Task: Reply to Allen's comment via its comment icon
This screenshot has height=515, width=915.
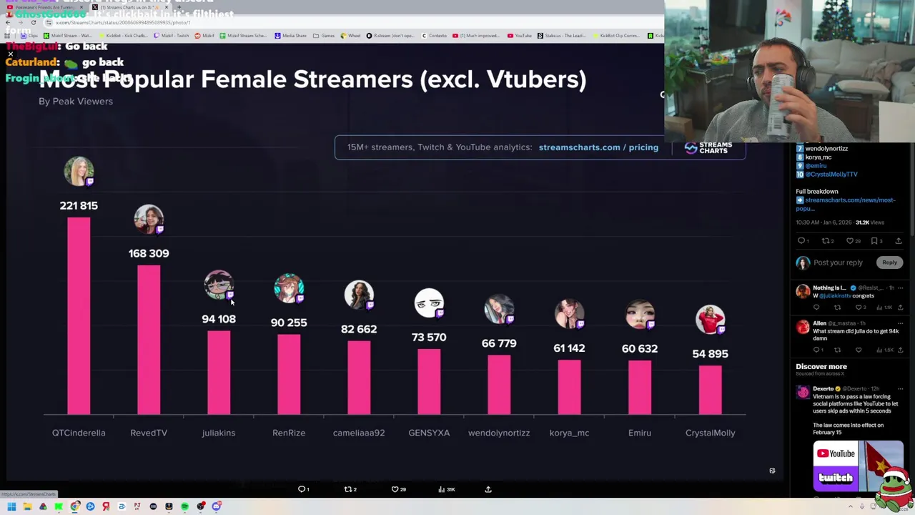Action: pyautogui.click(x=816, y=350)
